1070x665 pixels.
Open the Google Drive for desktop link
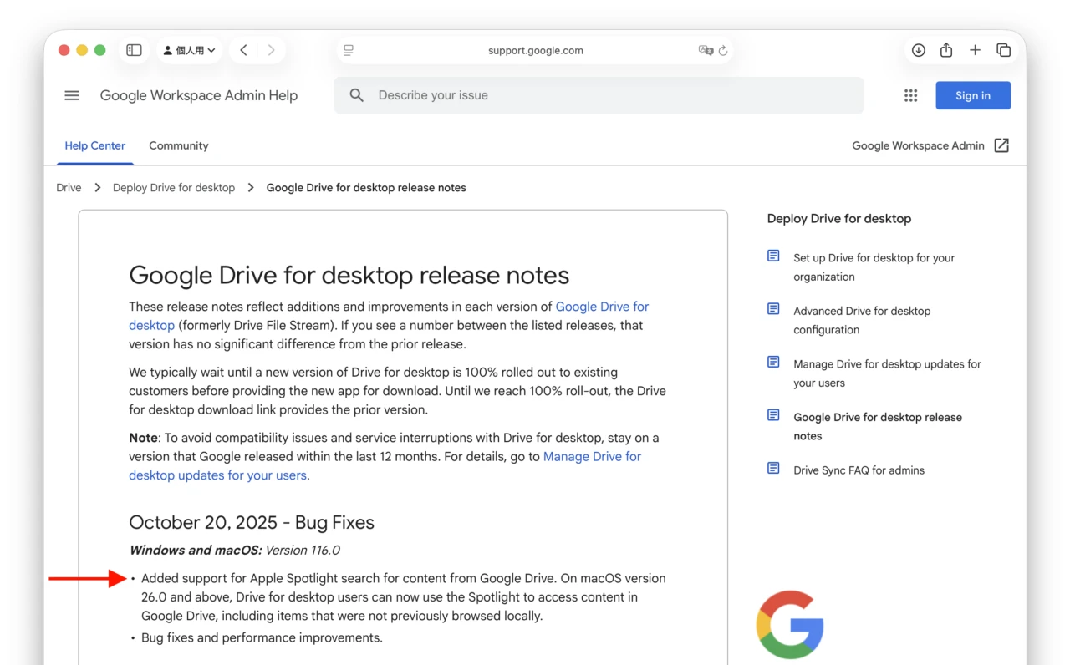pyautogui.click(x=602, y=307)
